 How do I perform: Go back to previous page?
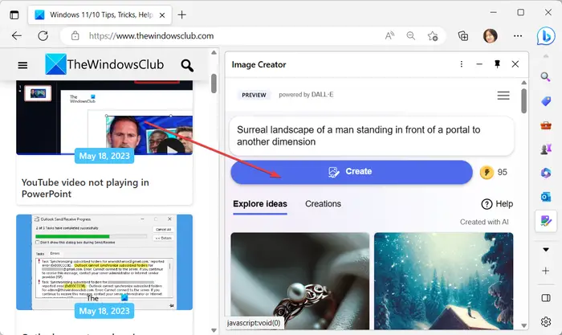[x=17, y=36]
